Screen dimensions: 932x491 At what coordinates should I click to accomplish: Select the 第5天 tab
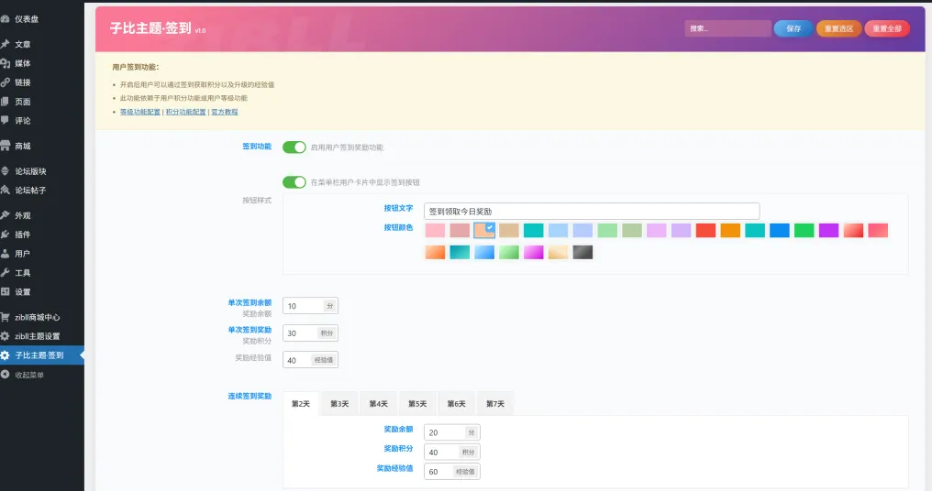click(x=417, y=404)
